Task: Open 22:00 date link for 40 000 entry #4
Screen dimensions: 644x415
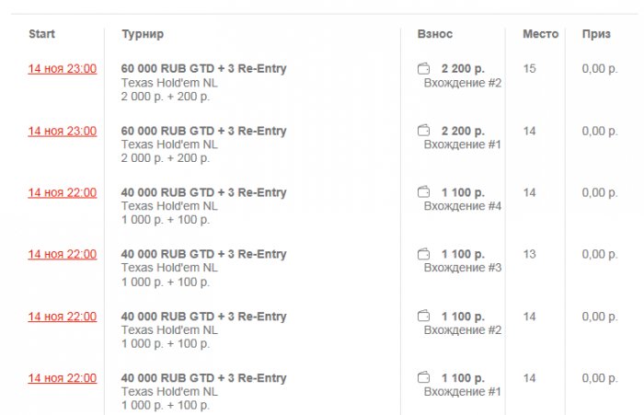Action: click(62, 192)
